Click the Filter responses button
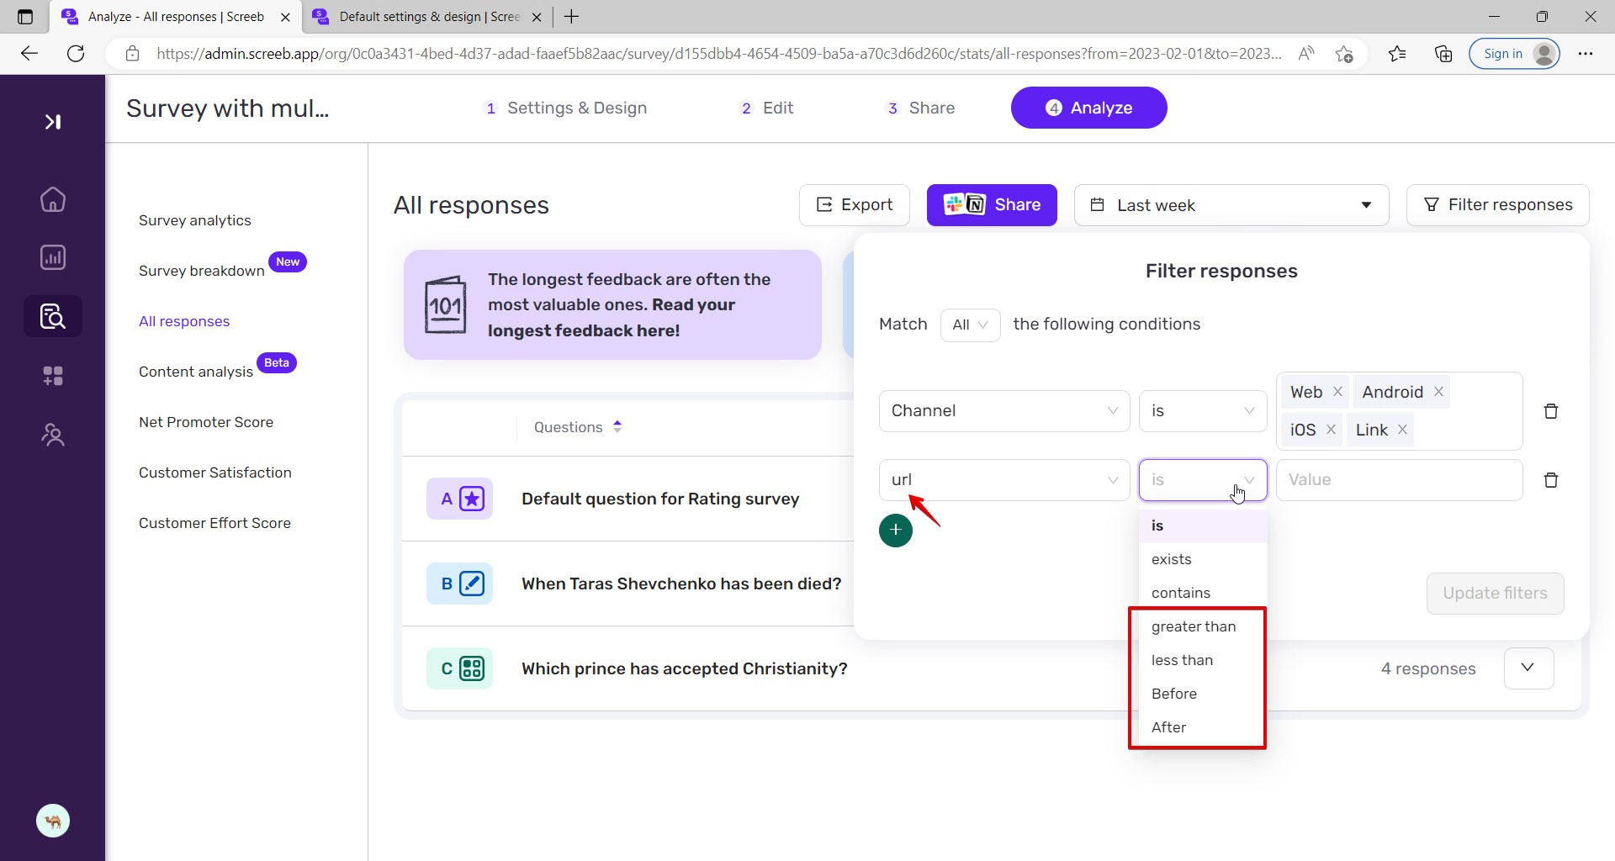Image resolution: width=1615 pixels, height=861 pixels. [1498, 205]
